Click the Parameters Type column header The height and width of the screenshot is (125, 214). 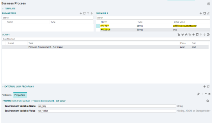pyautogui.click(x=53, y=22)
